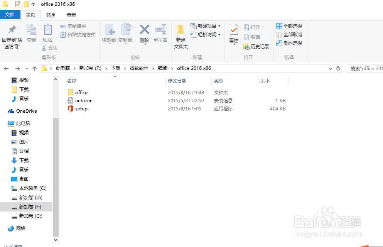Click the Copy to (复制到) icon
The image size is (383, 247).
point(126,30)
